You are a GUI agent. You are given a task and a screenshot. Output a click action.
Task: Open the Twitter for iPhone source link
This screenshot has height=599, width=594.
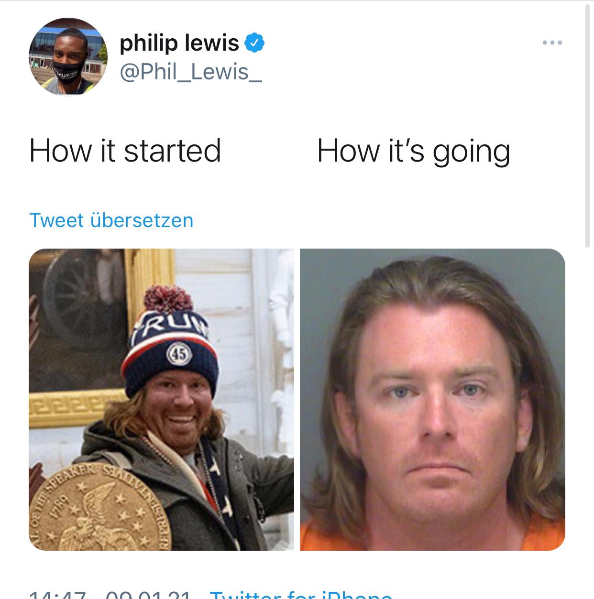[301, 596]
